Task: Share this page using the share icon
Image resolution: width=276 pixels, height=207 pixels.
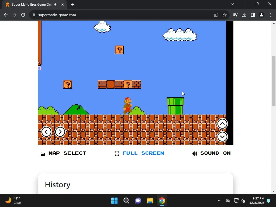Action: (216, 15)
